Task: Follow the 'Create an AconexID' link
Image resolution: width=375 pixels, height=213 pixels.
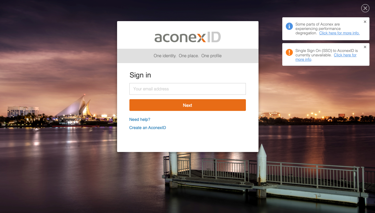Action: pyautogui.click(x=148, y=128)
